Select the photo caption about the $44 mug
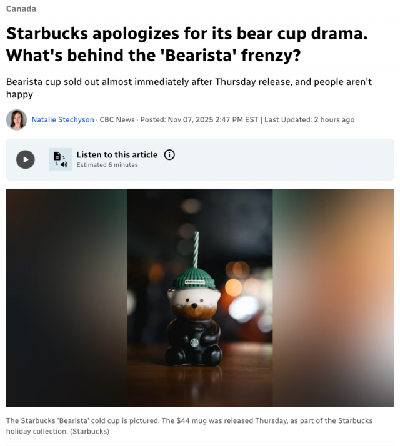Screen dimensions: 400x446 [189, 426]
